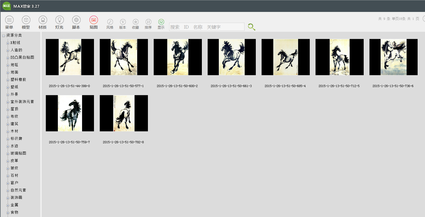
Task: Toggle the 显示 display mode icon
Action: 161,22
